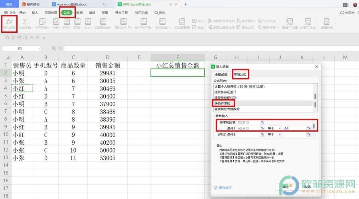Open the 数据 ribbon tab
359x199 pixels.
(79, 13)
